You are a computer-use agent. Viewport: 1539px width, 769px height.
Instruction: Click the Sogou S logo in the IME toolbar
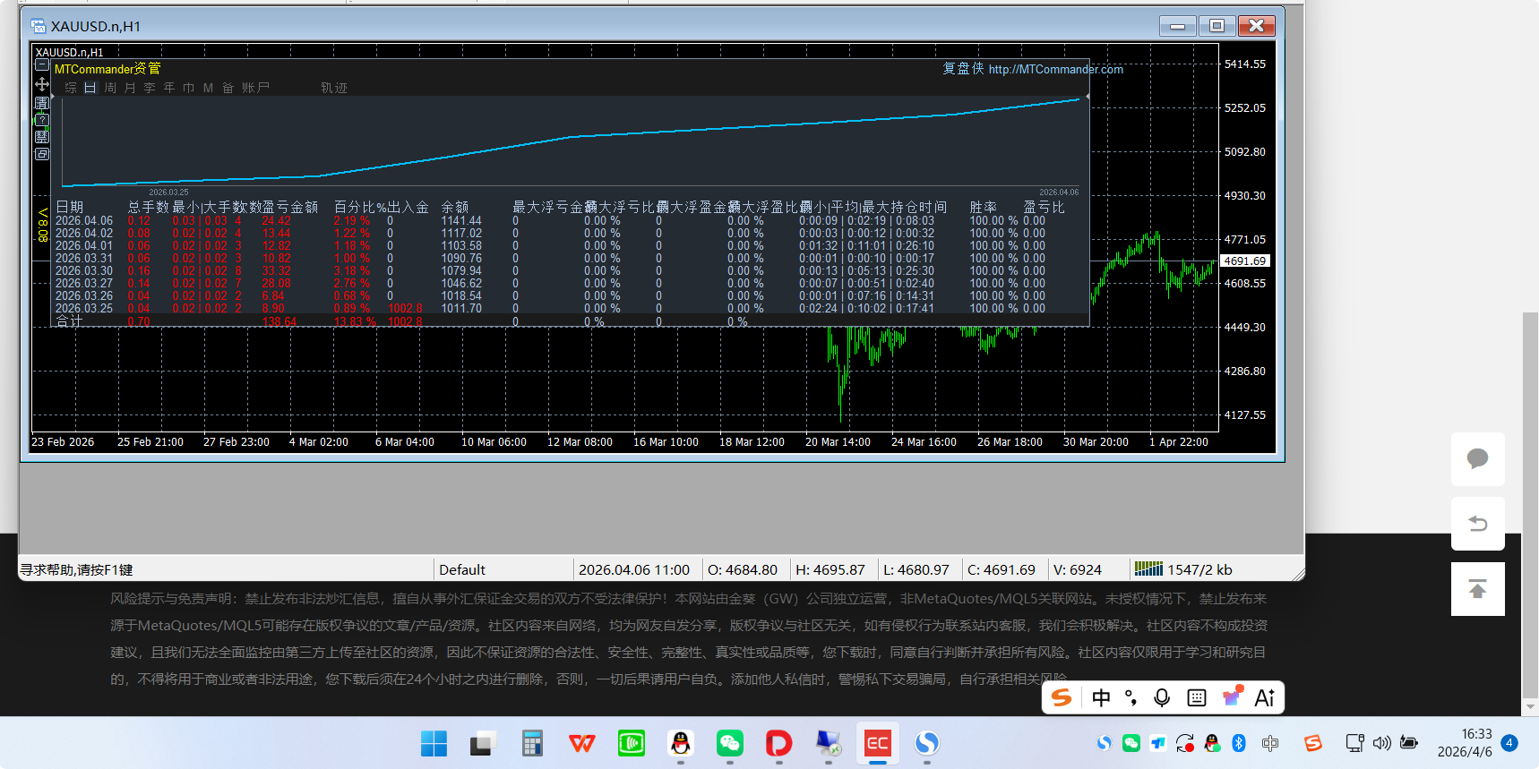tap(1062, 697)
